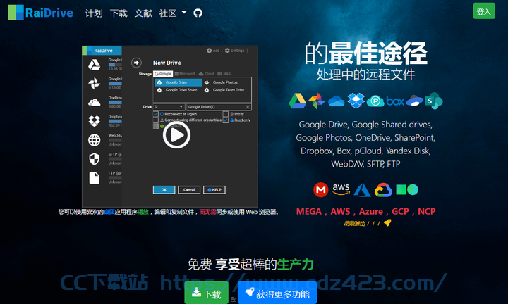Click the arrow next to New Drive
This screenshot has width=508, height=304.
(136, 63)
